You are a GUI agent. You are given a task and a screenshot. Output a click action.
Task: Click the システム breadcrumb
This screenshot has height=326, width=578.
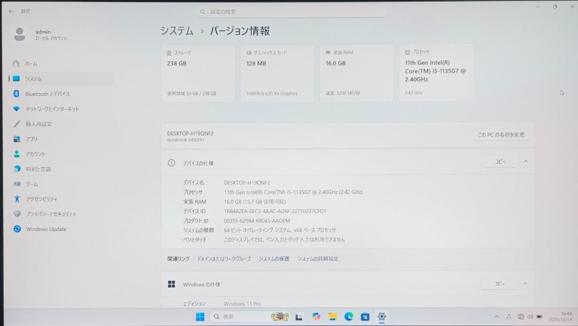(x=173, y=32)
